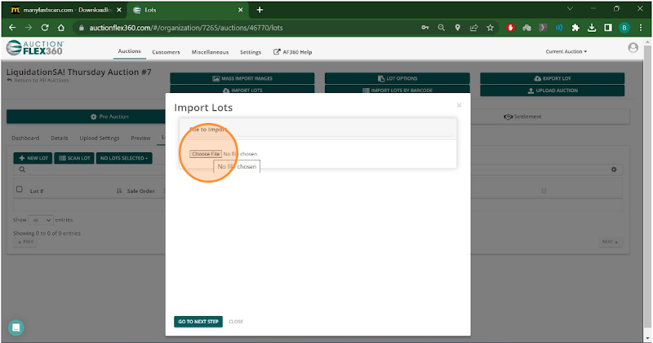The height and width of the screenshot is (343, 653).
Task: Bookmark this page with the star icon
Action: click(490, 27)
